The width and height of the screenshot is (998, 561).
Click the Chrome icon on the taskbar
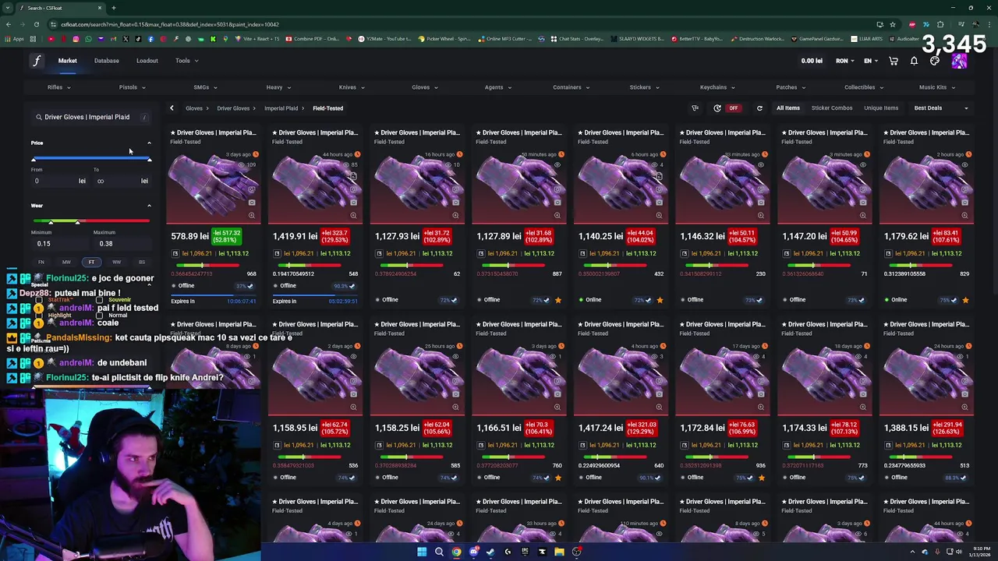tap(456, 552)
